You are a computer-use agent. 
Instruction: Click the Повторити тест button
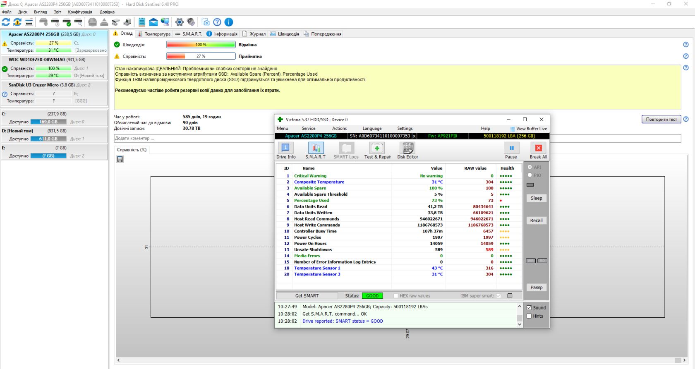point(661,120)
